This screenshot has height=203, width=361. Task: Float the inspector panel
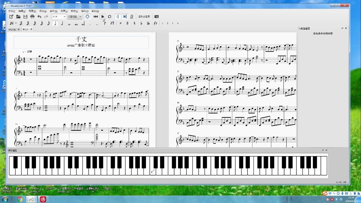coord(342,28)
